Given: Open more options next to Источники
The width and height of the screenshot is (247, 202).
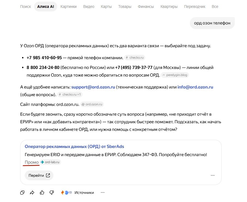Looking at the screenshot, I should click(x=103, y=192).
